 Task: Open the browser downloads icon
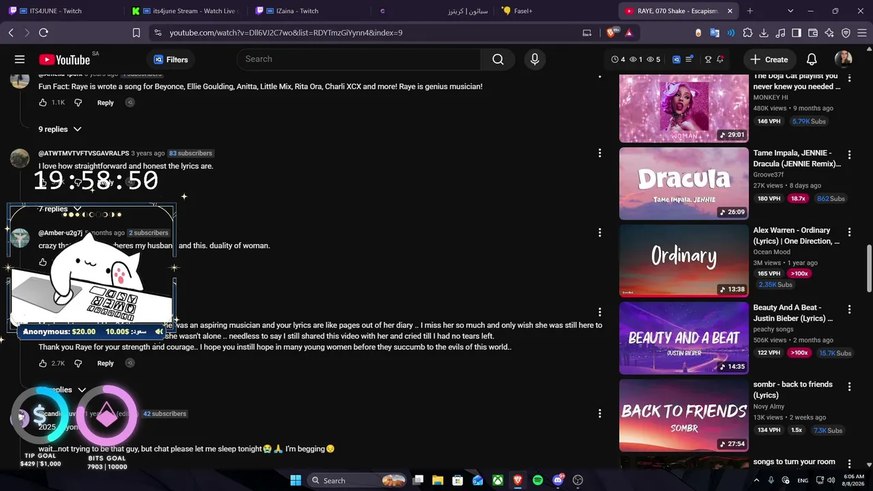point(764,32)
